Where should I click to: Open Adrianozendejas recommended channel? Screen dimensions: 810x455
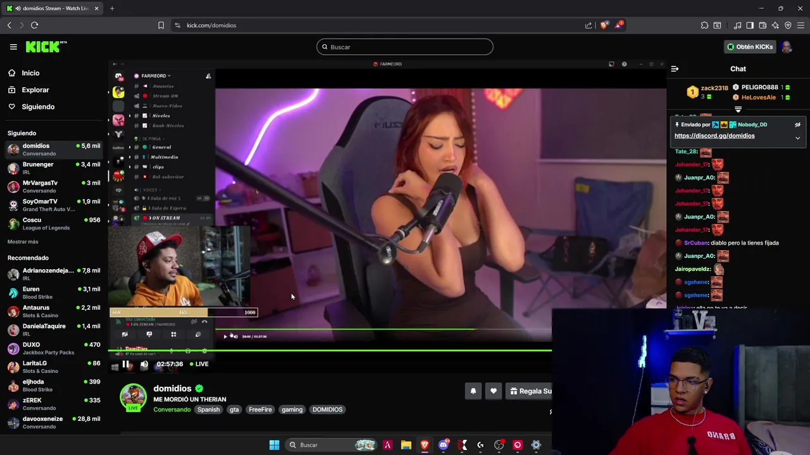54,274
